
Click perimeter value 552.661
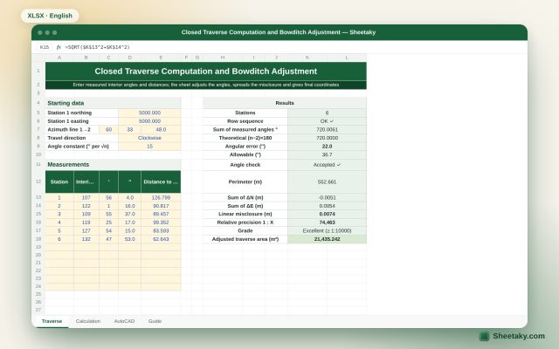click(327, 182)
